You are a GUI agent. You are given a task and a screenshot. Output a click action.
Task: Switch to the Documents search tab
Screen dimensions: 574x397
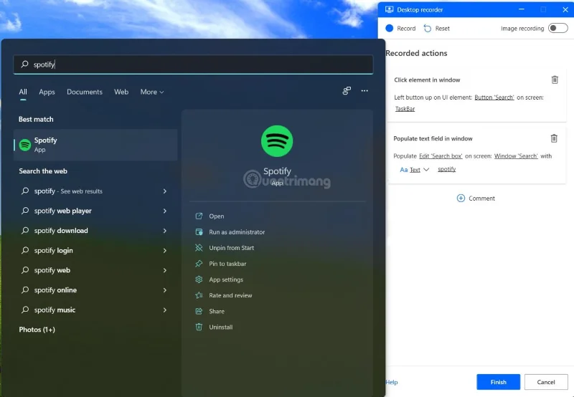click(x=85, y=92)
